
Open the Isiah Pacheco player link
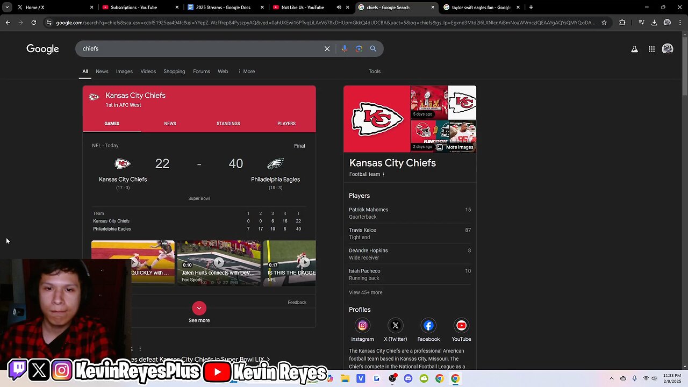364,271
